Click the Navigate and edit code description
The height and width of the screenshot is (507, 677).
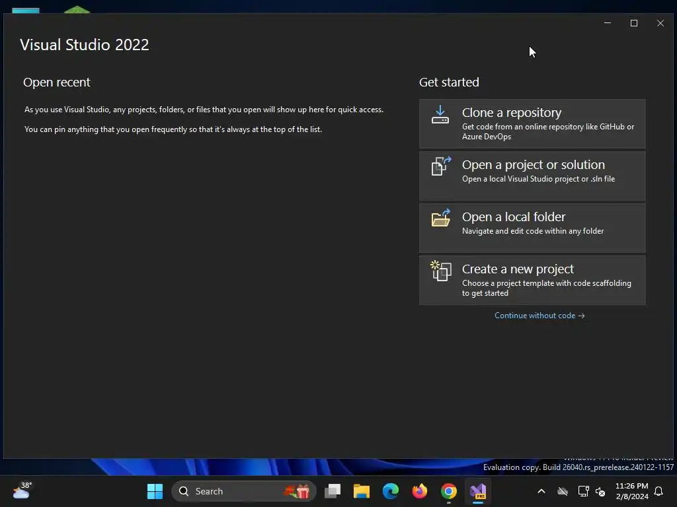(533, 231)
